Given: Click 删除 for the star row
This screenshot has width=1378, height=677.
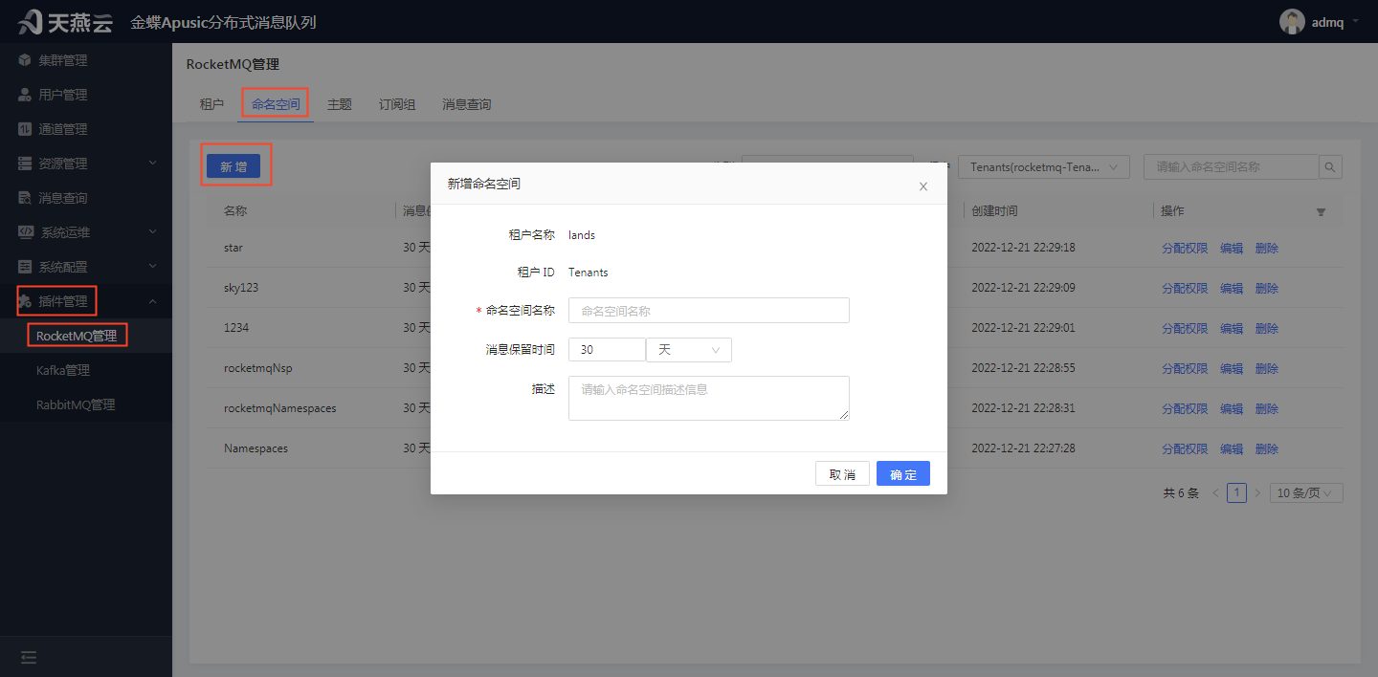Looking at the screenshot, I should coord(1267,248).
